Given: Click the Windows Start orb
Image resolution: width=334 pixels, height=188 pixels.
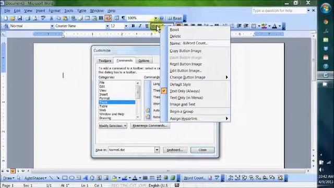Looking at the screenshot, I should pyautogui.click(x=326, y=9).
